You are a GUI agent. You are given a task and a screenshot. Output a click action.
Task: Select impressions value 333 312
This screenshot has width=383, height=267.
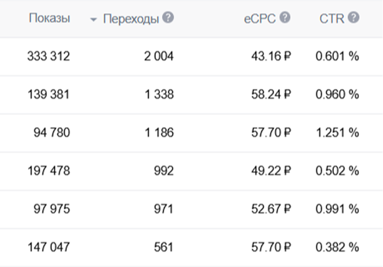click(x=49, y=56)
